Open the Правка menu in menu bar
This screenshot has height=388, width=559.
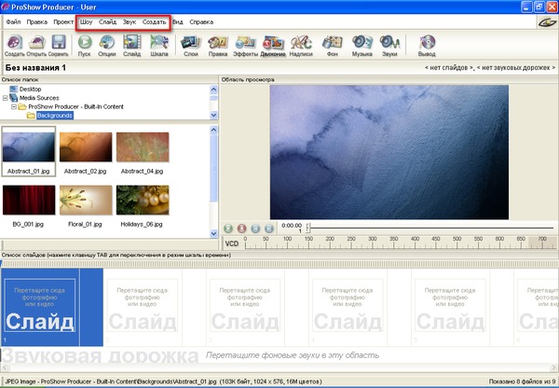tap(36, 22)
